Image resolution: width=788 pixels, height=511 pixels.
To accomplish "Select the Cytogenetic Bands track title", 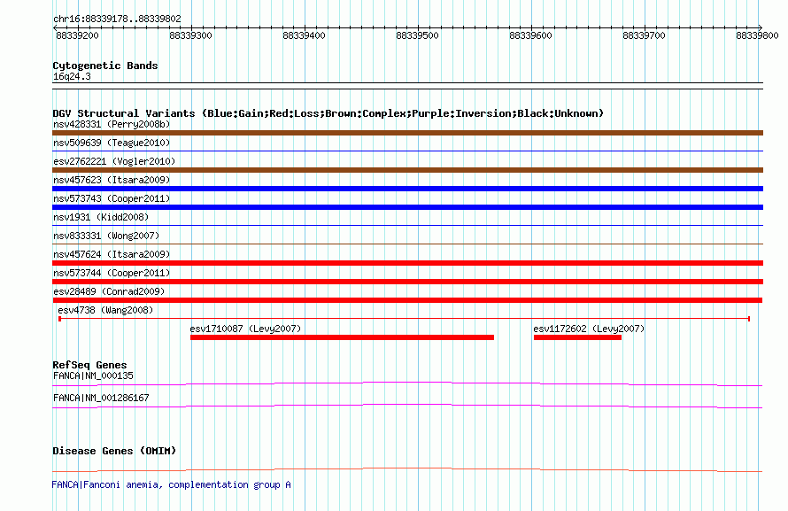I will point(105,66).
